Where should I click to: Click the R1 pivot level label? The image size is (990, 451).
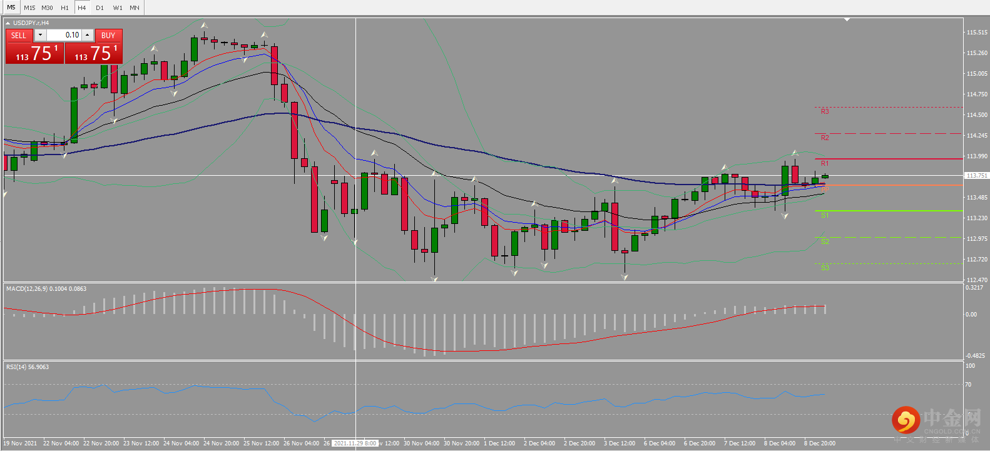pos(825,163)
